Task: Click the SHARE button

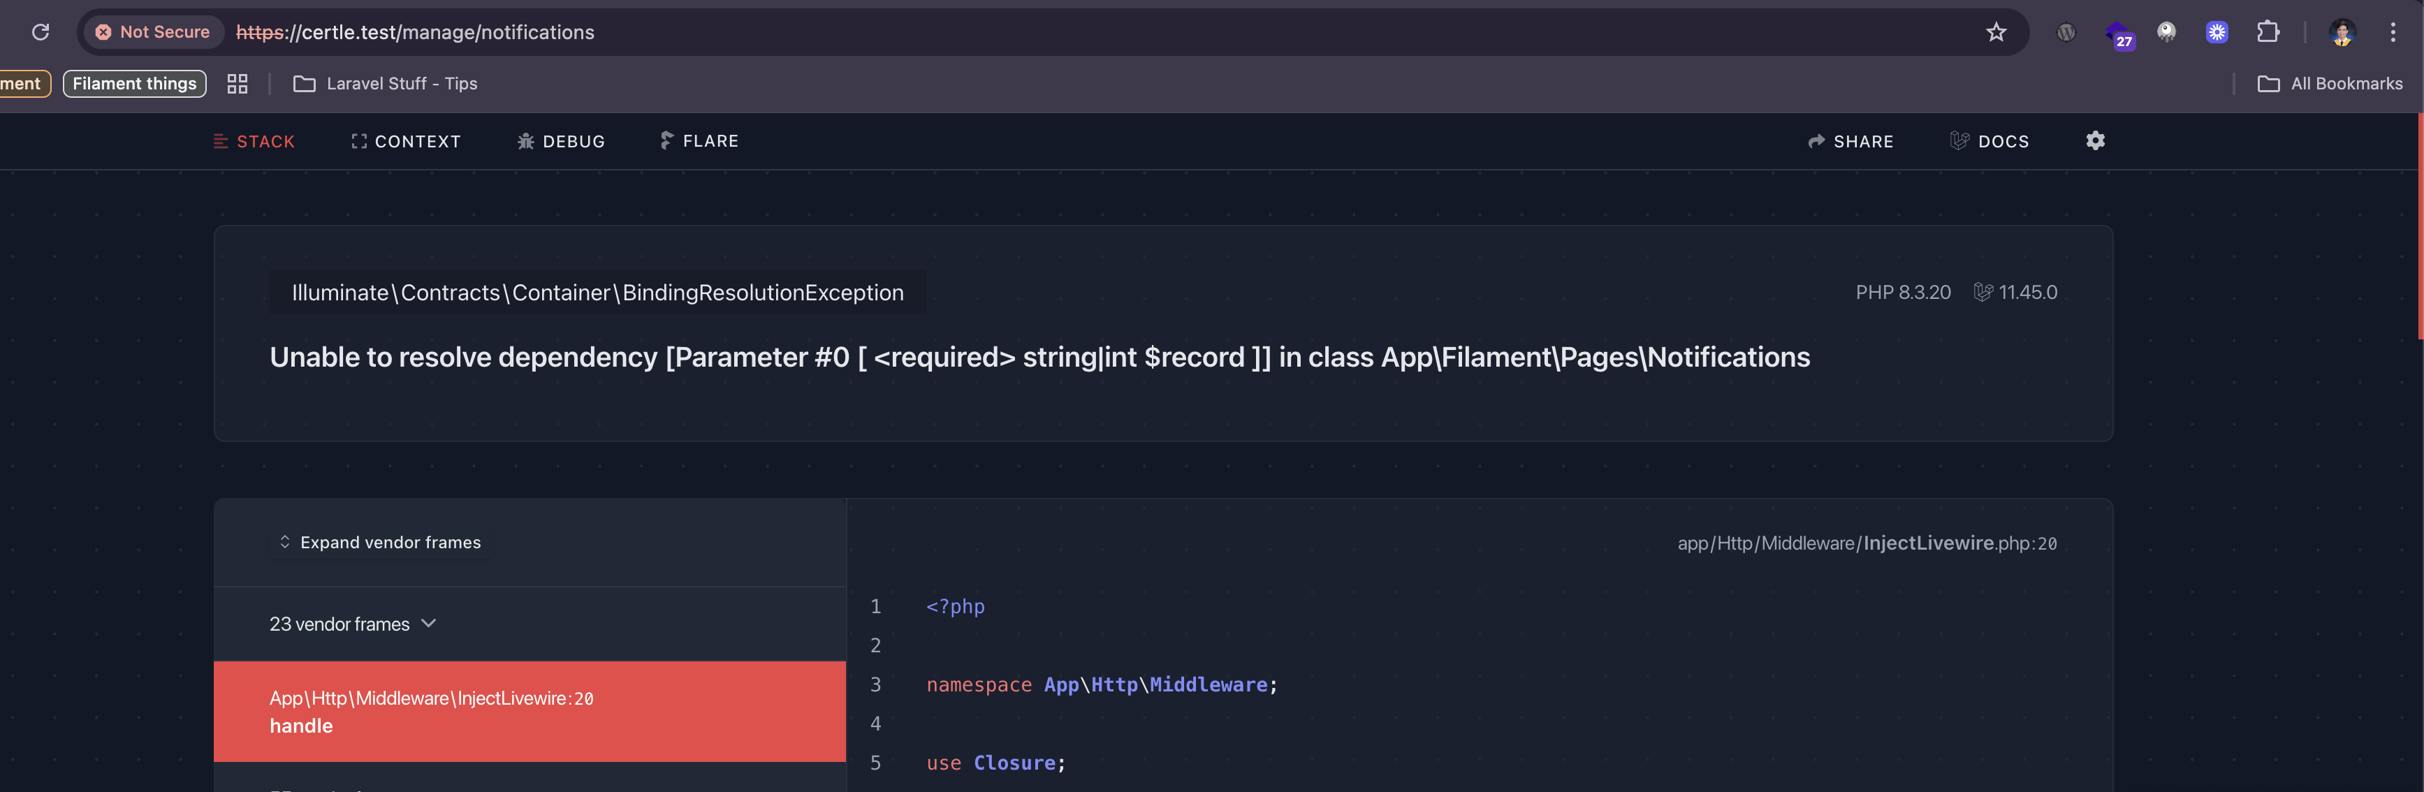Action: click(1850, 141)
